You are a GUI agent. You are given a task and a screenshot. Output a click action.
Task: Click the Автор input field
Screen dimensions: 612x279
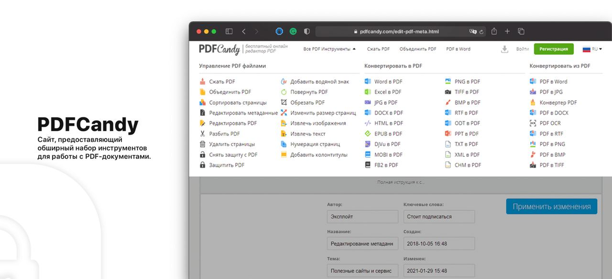click(363, 216)
